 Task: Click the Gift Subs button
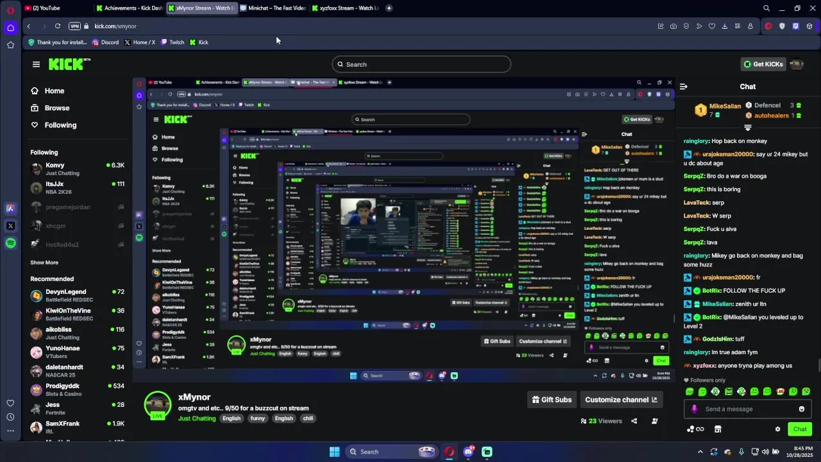(x=552, y=400)
